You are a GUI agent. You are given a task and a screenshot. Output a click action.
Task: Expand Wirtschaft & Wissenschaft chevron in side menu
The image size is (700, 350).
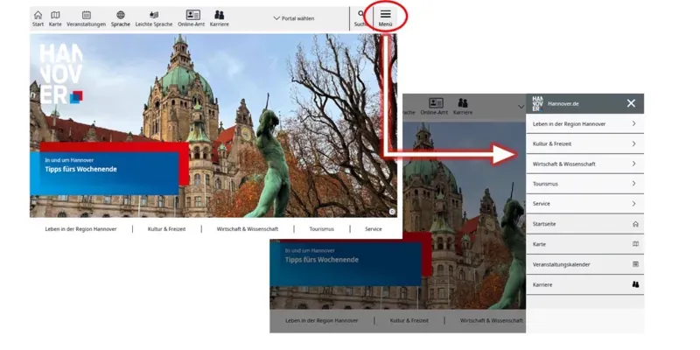(633, 164)
